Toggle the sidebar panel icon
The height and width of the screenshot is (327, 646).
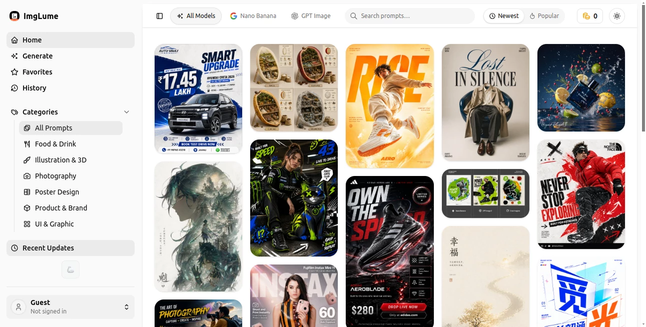click(160, 16)
